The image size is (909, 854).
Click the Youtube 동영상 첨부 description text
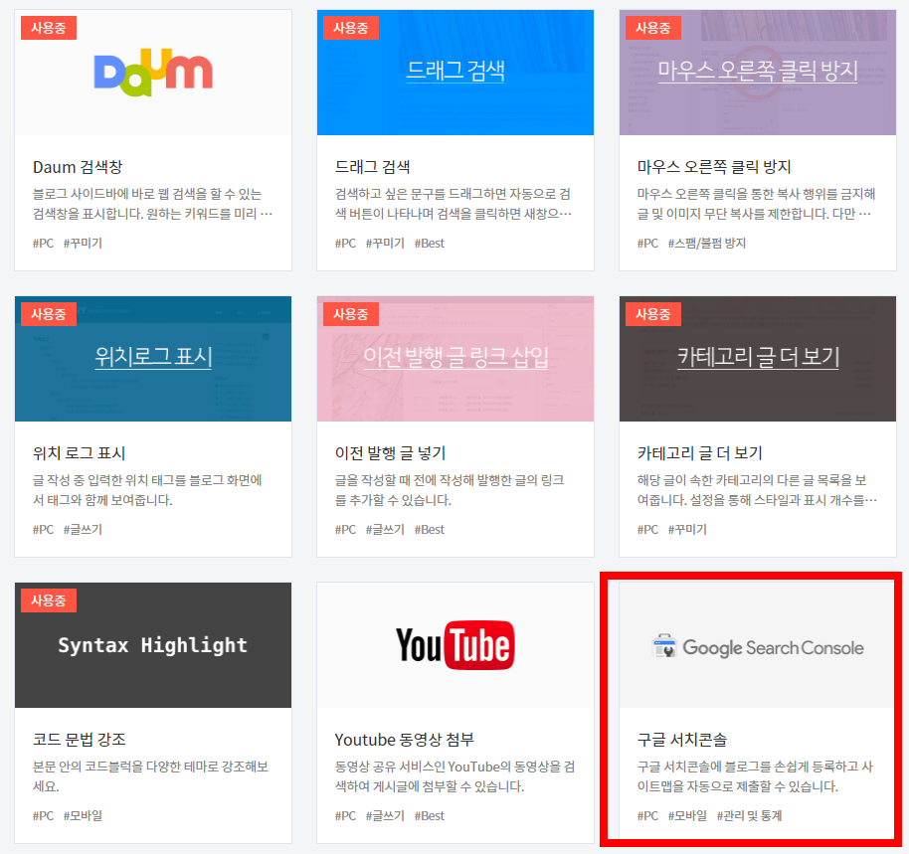454,776
